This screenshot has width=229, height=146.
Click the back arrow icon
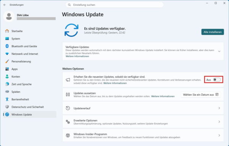pyautogui.click(x=5, y=5)
